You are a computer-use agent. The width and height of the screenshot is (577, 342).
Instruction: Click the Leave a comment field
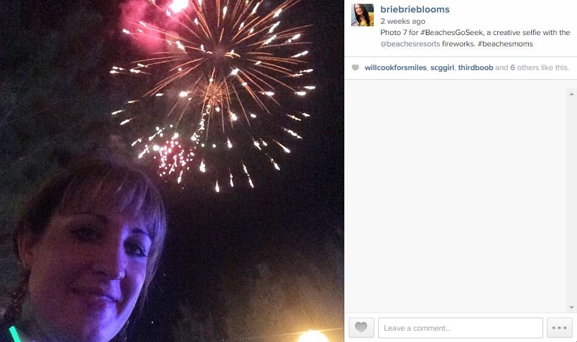click(460, 328)
